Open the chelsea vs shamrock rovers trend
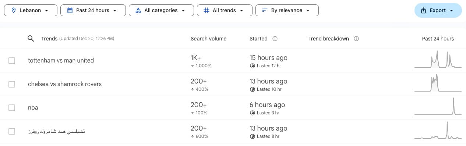 coord(65,84)
